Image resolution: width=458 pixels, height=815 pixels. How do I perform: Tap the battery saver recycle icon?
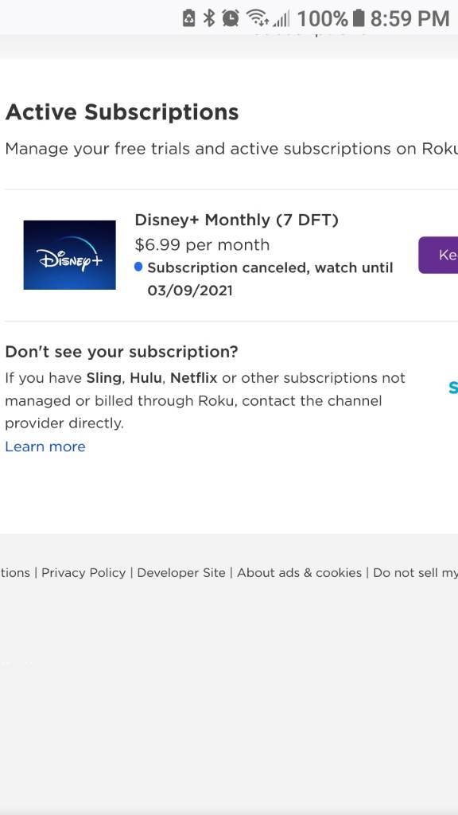pyautogui.click(x=189, y=18)
